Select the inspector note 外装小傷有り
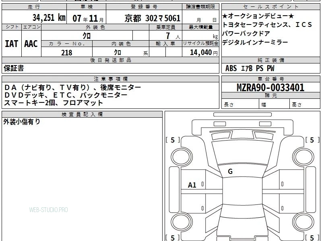 point(22,122)
